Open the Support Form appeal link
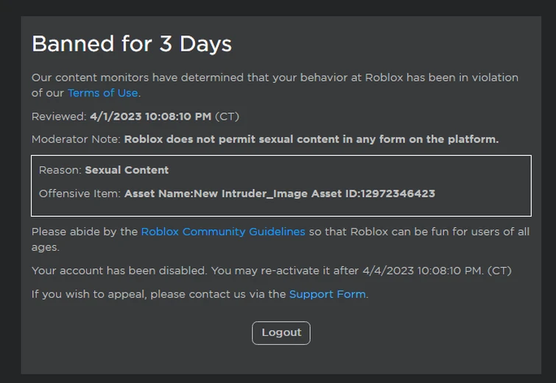Image resolution: width=556 pixels, height=383 pixels. [327, 294]
